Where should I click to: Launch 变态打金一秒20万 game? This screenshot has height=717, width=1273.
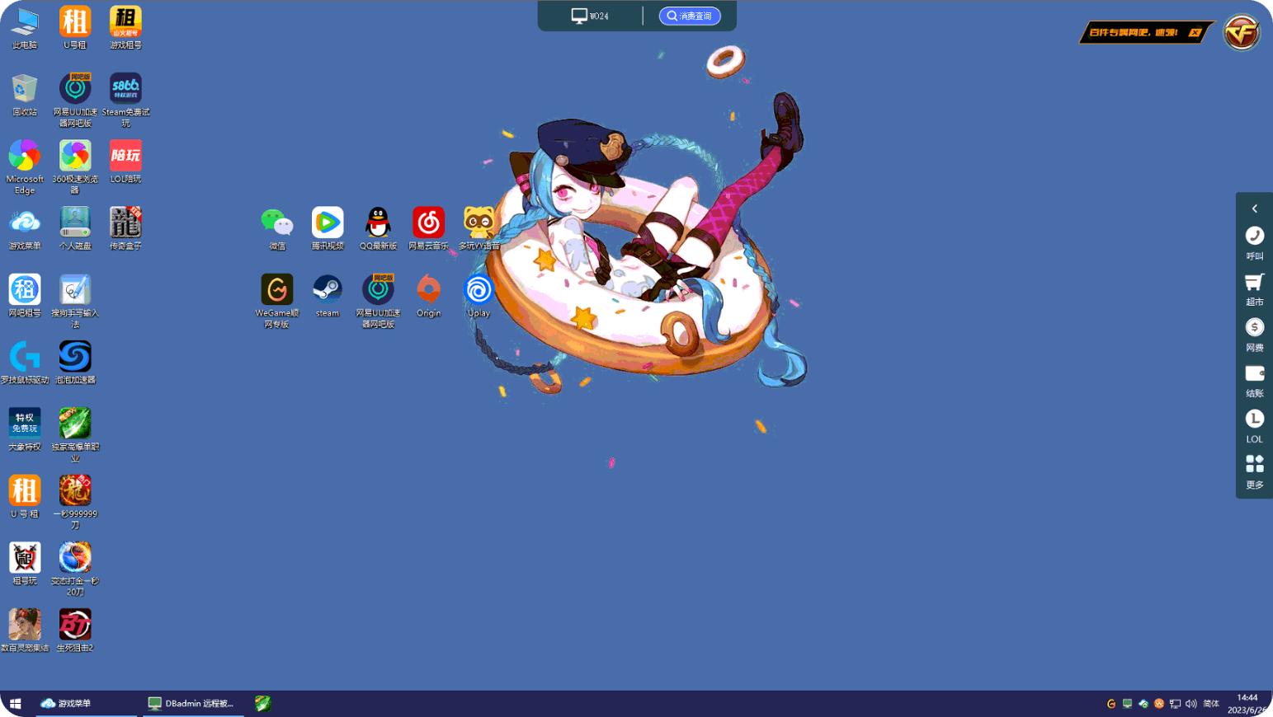[x=75, y=569]
